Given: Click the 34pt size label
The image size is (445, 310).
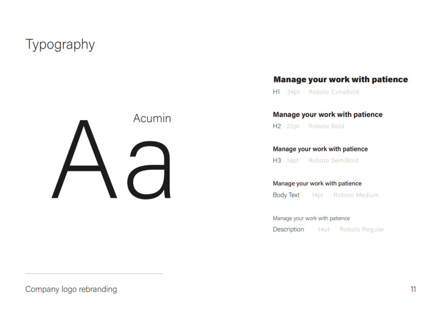Looking at the screenshot, I should pyautogui.click(x=293, y=92).
